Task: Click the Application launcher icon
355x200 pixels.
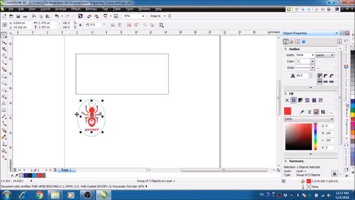Action: [105, 16]
